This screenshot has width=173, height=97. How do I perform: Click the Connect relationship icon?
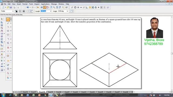(x=72, y=7)
